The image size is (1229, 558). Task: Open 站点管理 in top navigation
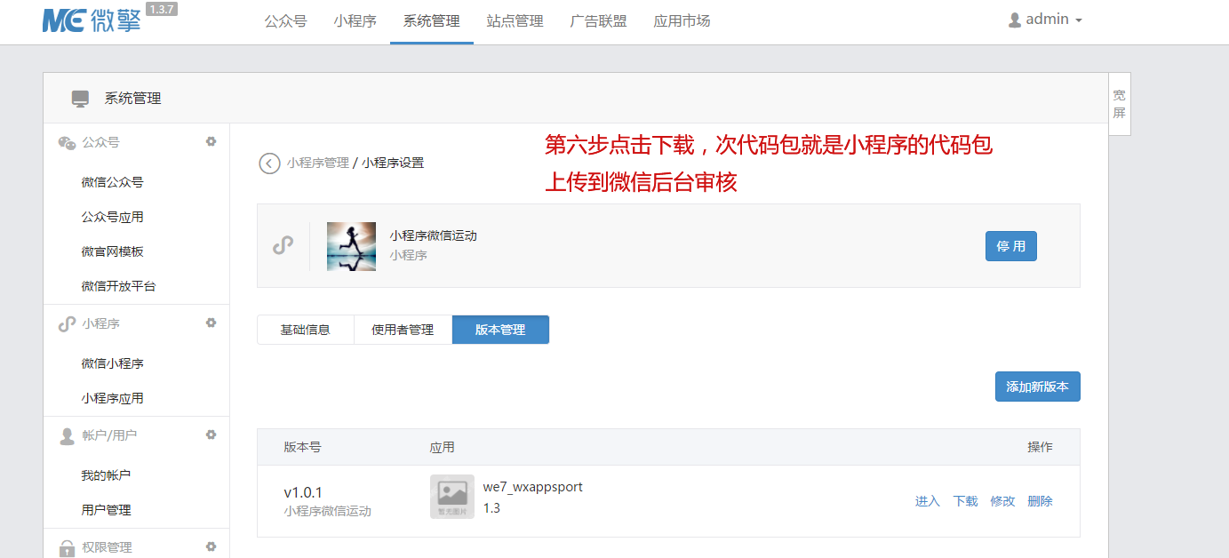click(x=515, y=21)
